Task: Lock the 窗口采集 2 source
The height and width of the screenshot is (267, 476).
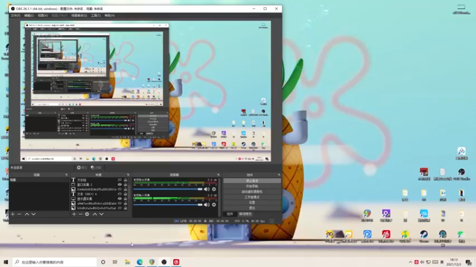Action: [126, 185]
